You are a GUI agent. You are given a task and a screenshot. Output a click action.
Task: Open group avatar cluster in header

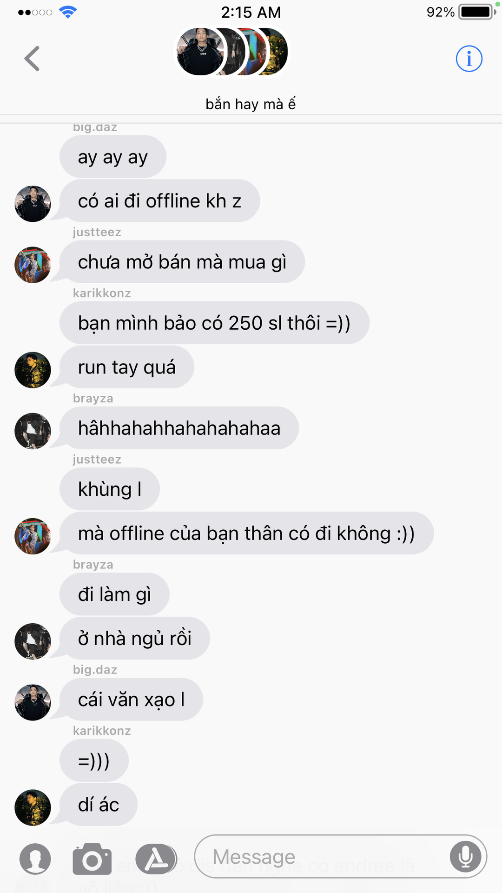tap(232, 52)
